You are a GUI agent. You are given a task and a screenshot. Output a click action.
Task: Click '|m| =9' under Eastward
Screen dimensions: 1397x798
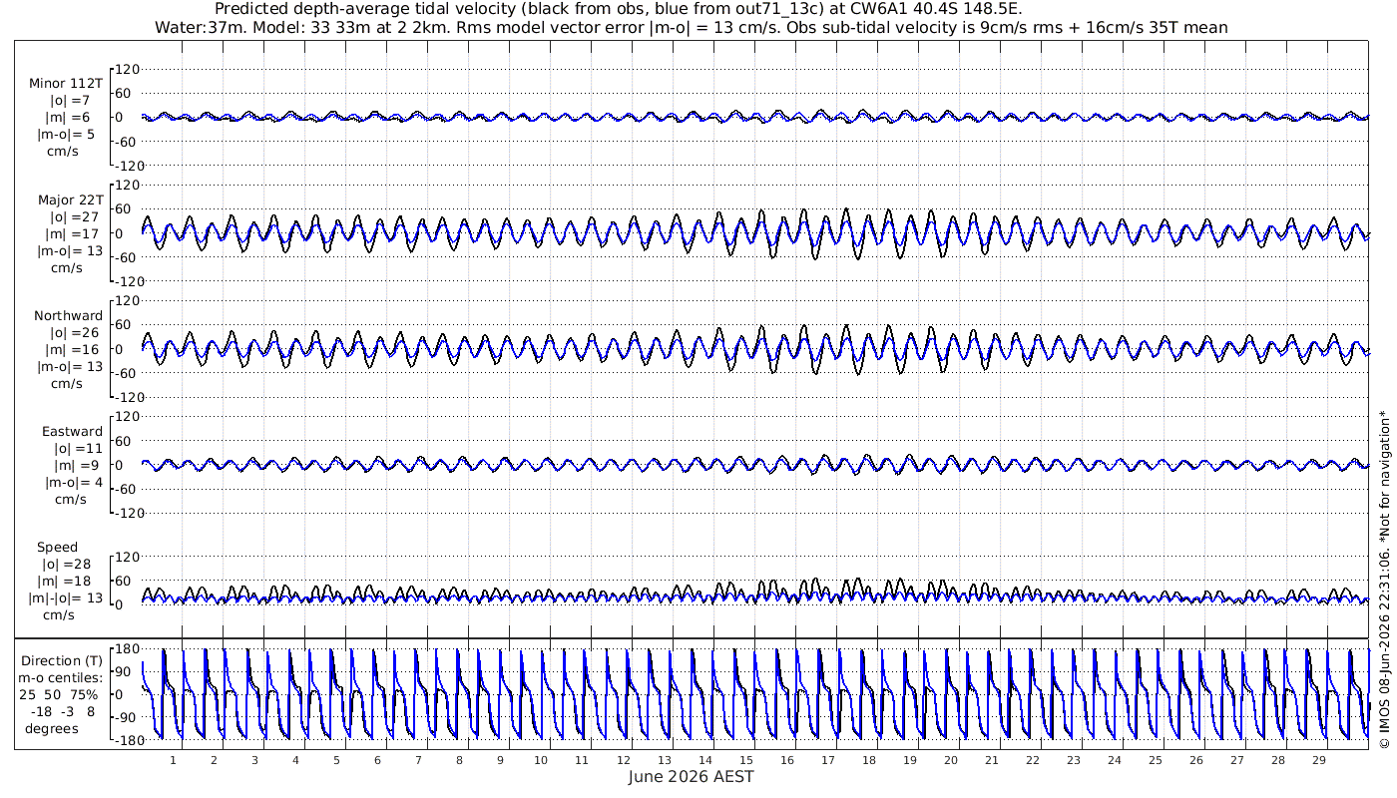(77, 466)
